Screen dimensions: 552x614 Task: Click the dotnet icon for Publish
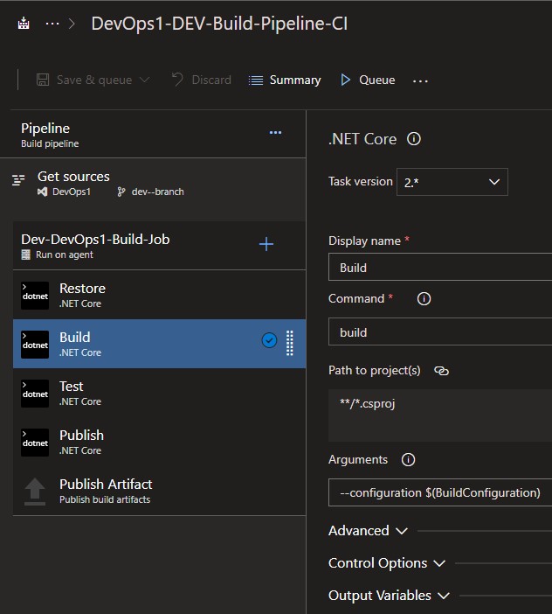point(35,443)
